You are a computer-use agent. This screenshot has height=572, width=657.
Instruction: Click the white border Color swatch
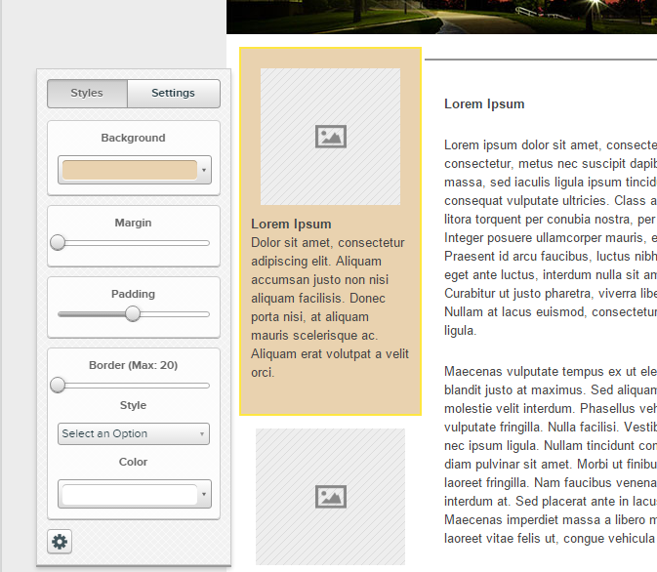tap(129, 495)
